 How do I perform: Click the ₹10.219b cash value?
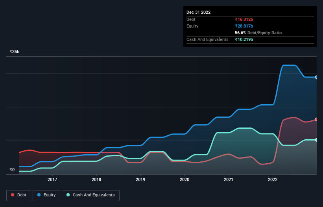pos(244,39)
